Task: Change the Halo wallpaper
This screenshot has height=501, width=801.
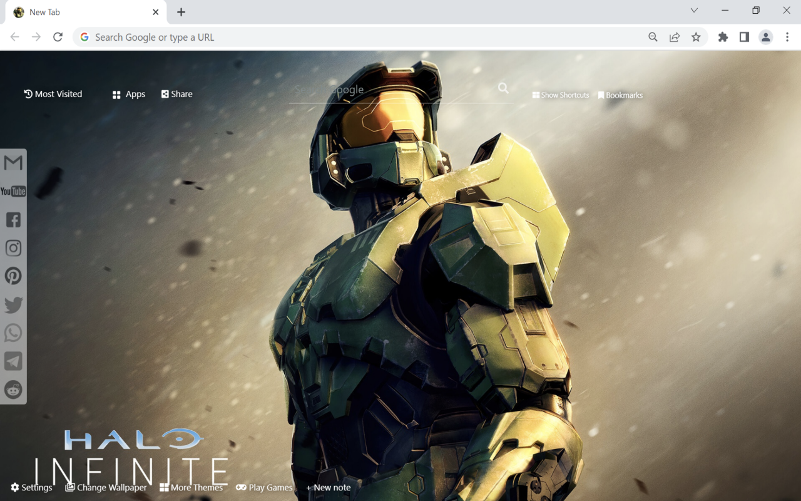Action: coord(106,487)
